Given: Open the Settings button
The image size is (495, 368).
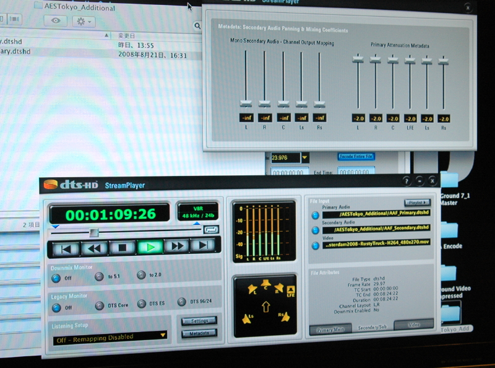Looking at the screenshot, I should [x=199, y=320].
